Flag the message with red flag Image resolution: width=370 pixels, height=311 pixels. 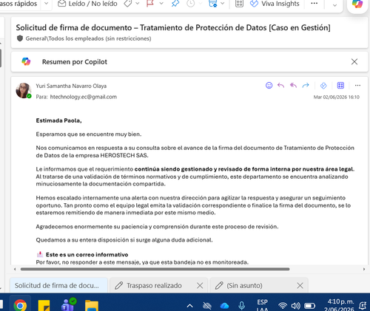point(150,4)
